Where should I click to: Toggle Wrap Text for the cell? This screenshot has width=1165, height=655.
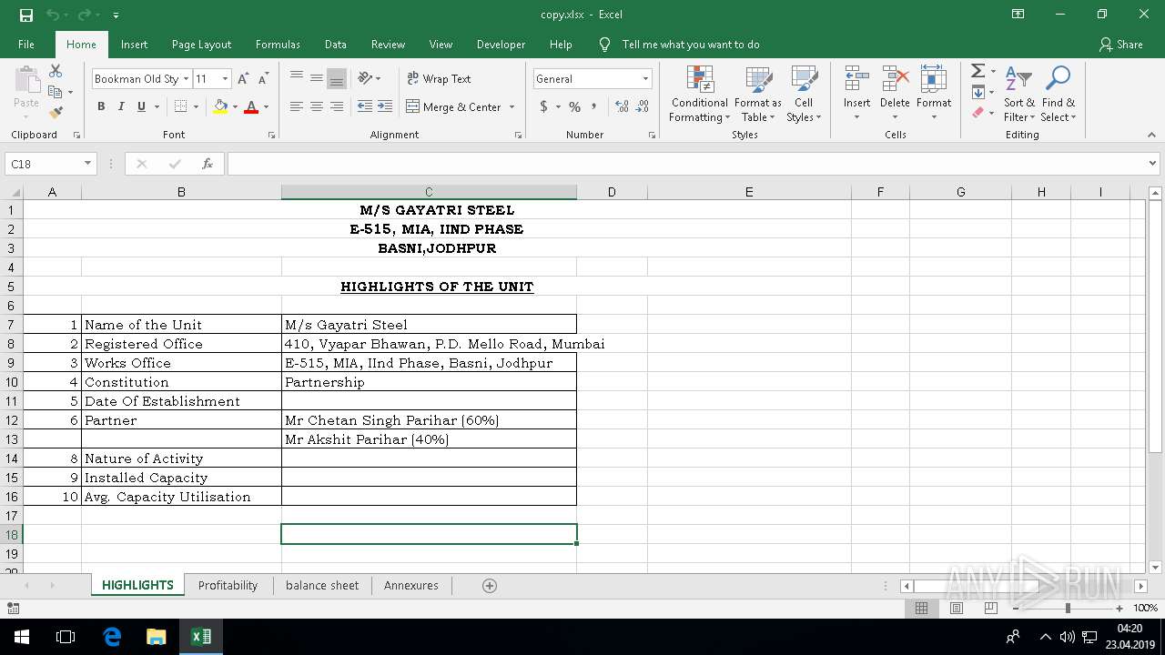(x=439, y=78)
